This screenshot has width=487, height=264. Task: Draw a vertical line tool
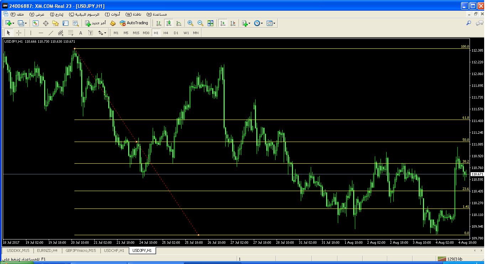(31, 33)
